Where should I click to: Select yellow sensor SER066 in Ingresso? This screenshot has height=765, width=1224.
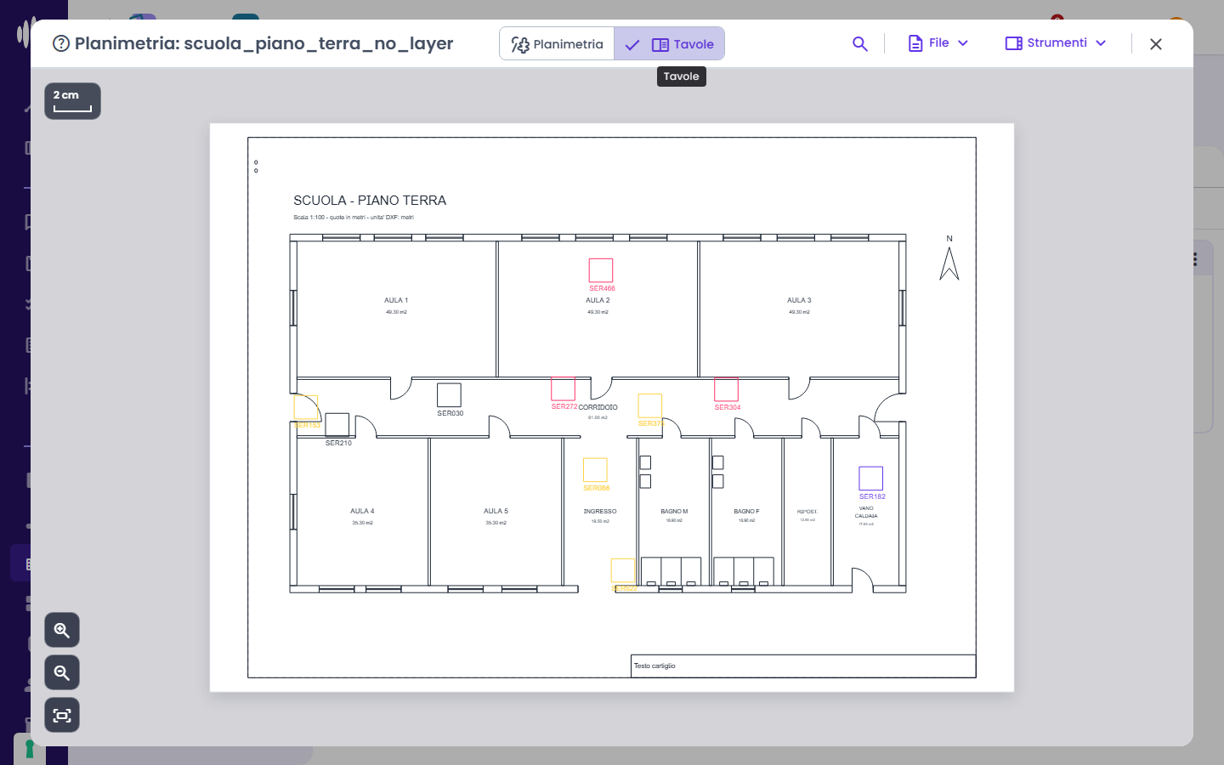(595, 470)
